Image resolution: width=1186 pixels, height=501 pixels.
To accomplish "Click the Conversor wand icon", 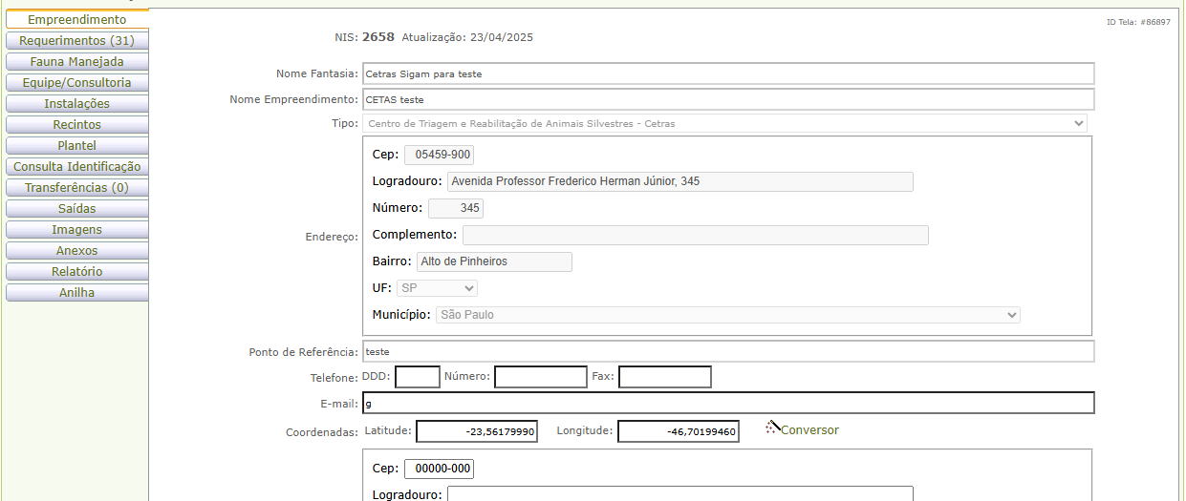I will click(772, 428).
